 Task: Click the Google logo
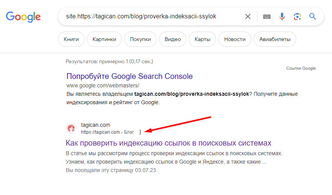click(23, 16)
